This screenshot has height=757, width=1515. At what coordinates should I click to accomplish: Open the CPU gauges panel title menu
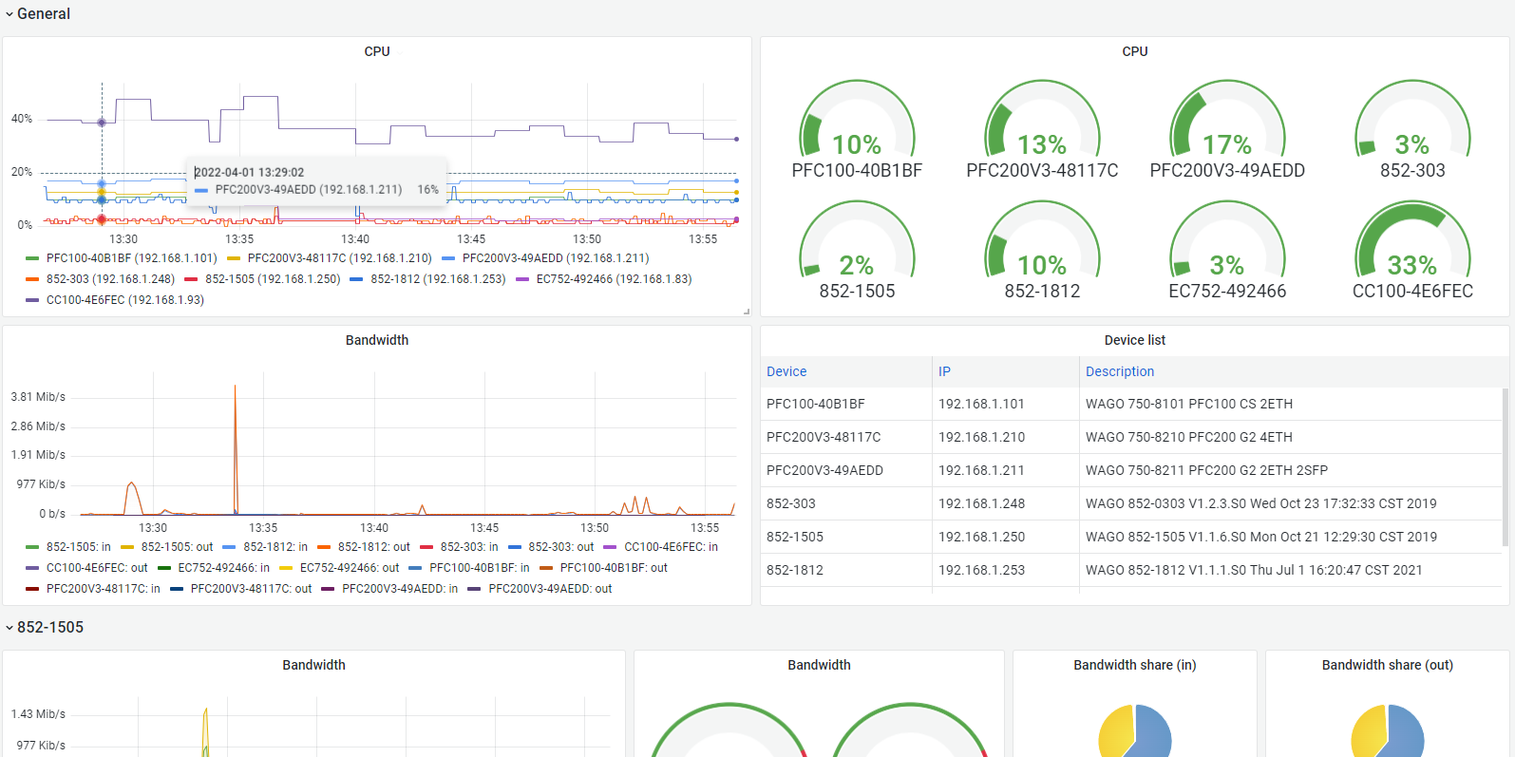(1135, 51)
